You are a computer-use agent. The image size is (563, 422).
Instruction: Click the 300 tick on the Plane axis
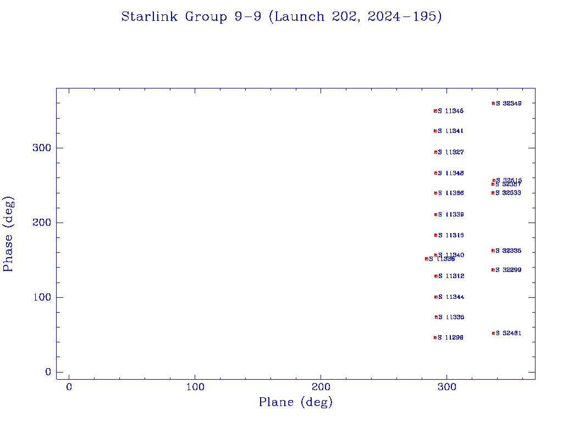[x=447, y=387]
